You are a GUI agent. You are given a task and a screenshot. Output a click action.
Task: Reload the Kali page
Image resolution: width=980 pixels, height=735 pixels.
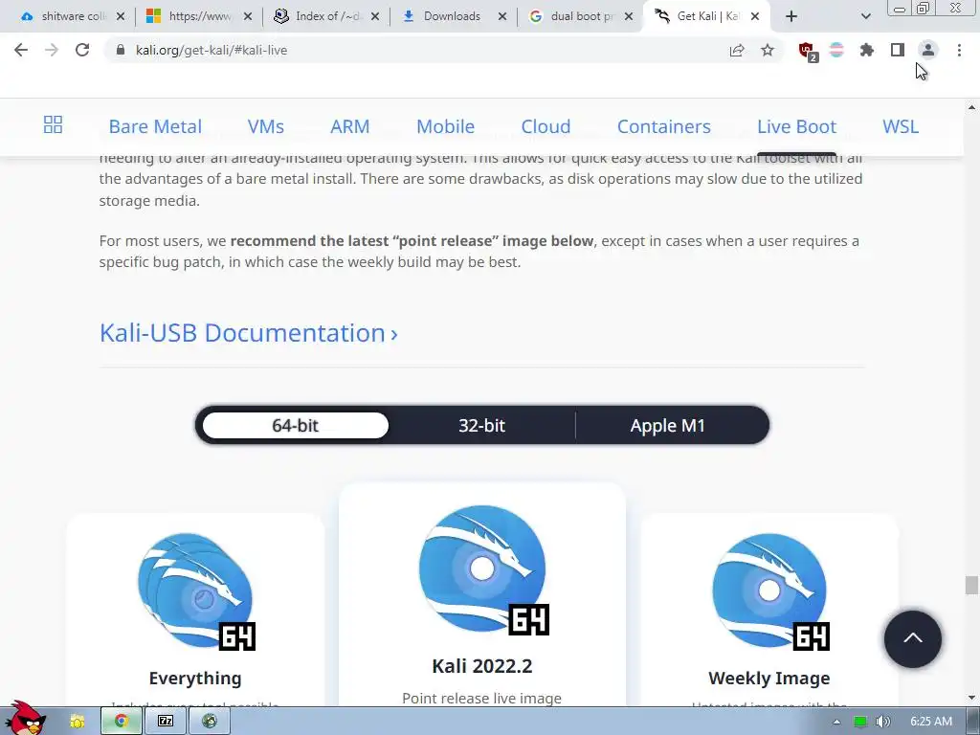82,50
